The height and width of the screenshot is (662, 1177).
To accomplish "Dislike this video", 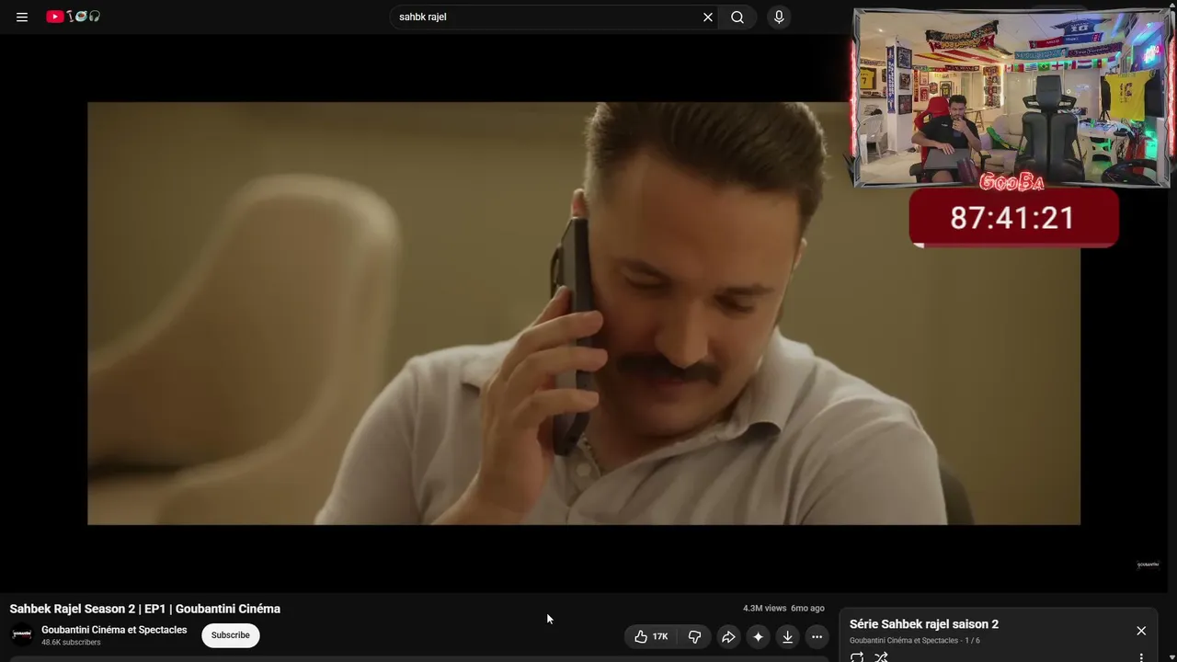I will 695,636.
